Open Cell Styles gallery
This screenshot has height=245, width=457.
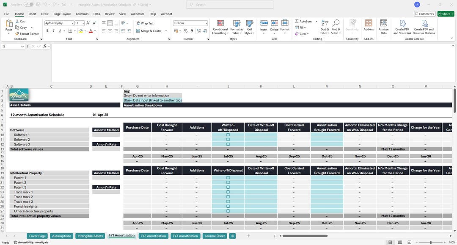tap(250, 28)
